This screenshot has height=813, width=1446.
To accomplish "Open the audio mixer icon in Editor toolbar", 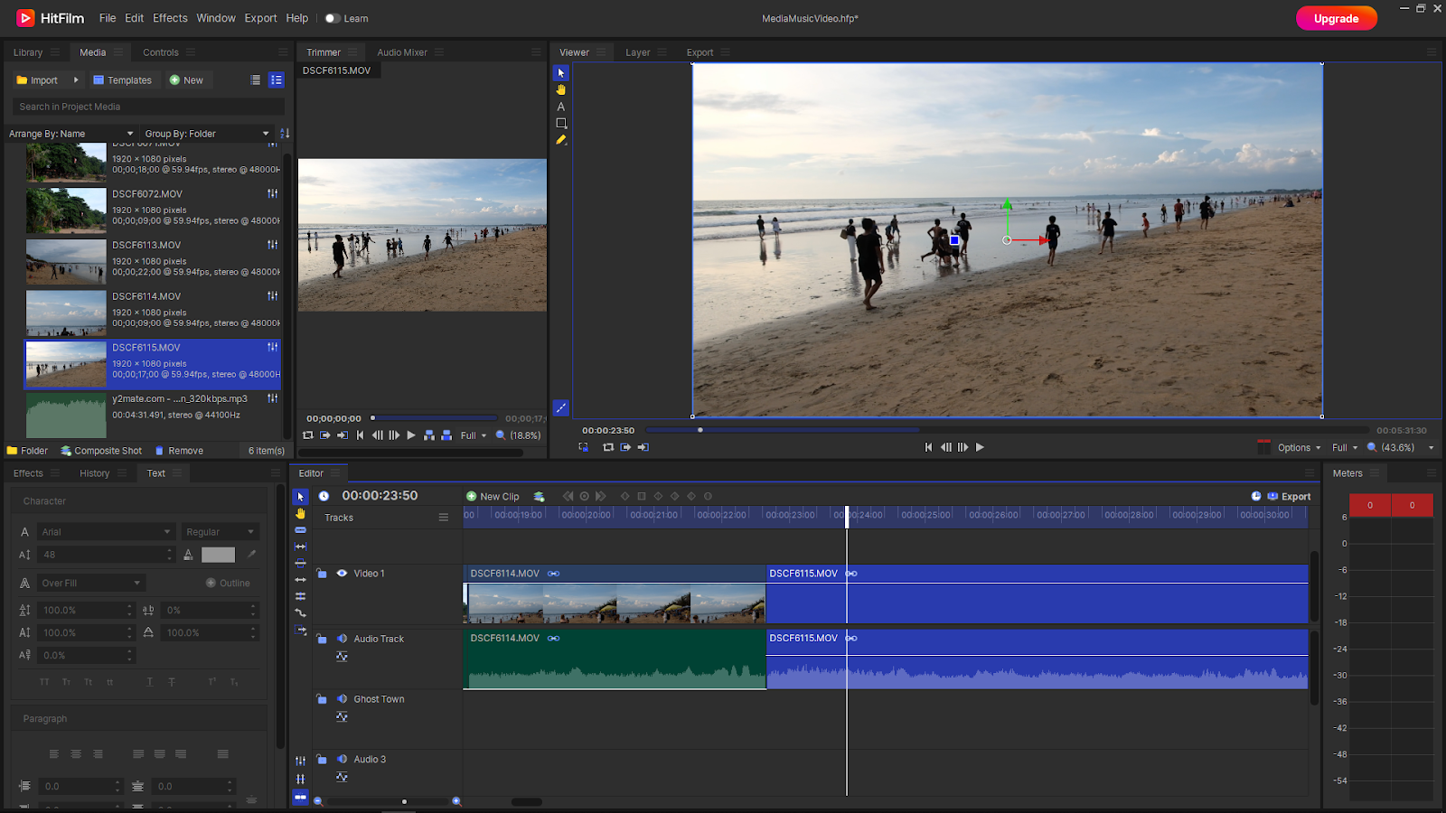I will 301,761.
